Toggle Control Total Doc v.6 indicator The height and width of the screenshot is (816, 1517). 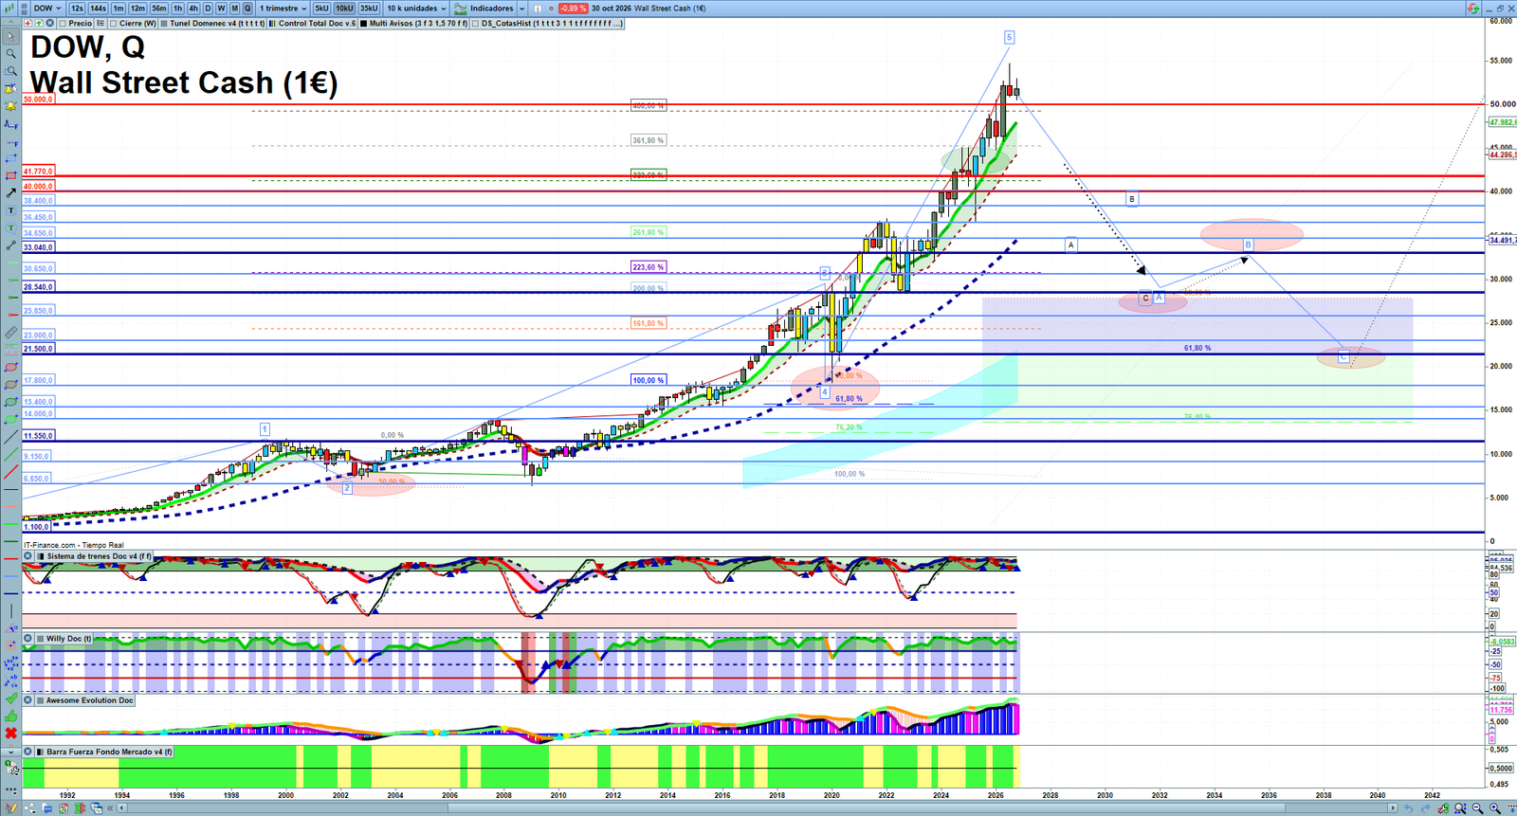click(x=273, y=24)
